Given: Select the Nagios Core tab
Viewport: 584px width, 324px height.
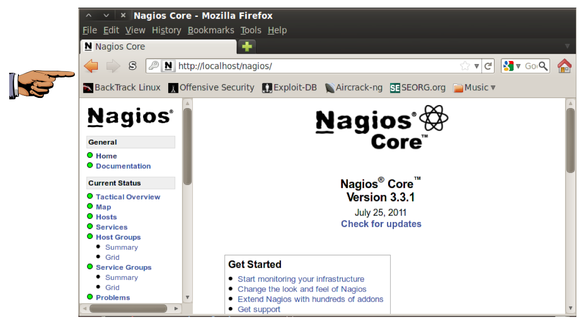Looking at the screenshot, I should coord(158,47).
